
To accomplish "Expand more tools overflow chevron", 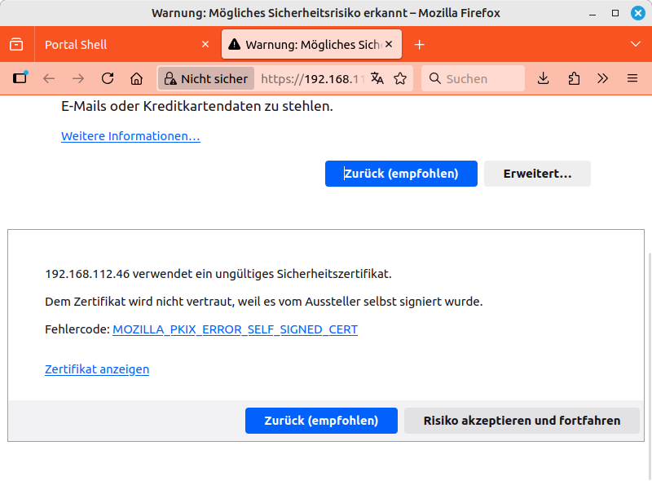I will click(x=603, y=78).
